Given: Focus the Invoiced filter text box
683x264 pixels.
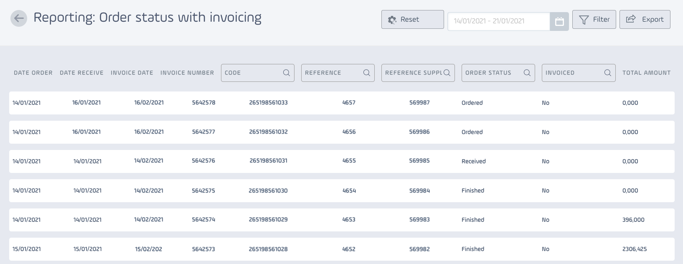Looking at the screenshot, I should coord(579,73).
